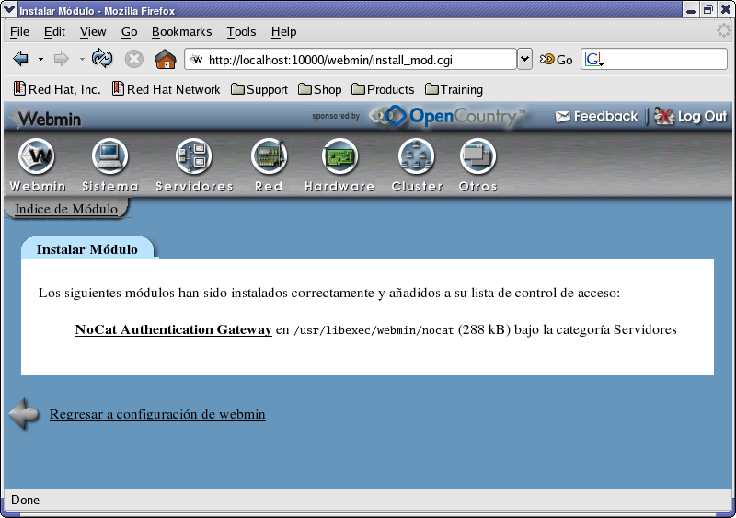Screen dimensions: 736x518
Task: Send Feedback via header link
Action: [596, 116]
